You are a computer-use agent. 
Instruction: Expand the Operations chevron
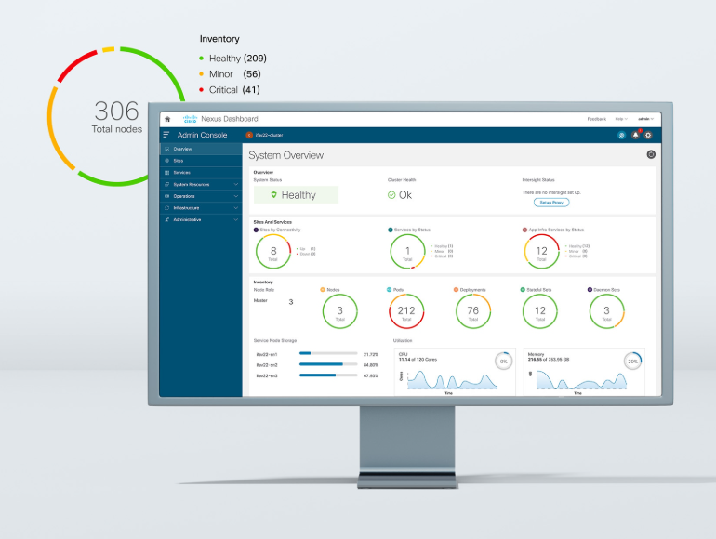(x=236, y=196)
